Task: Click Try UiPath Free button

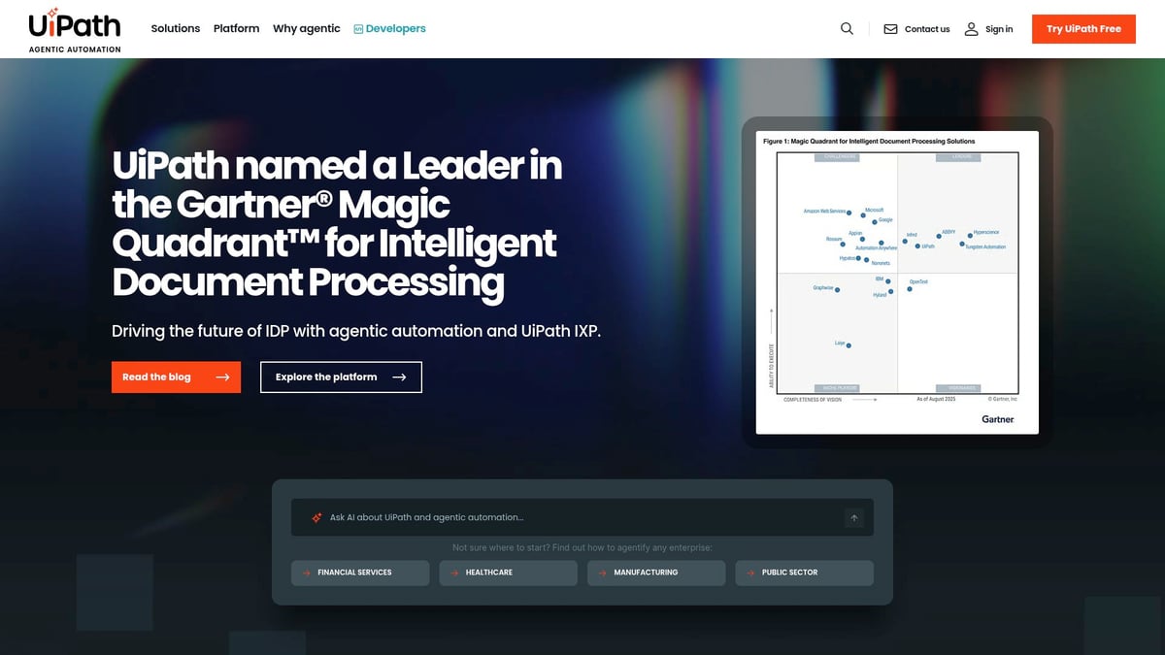Action: pos(1083,29)
